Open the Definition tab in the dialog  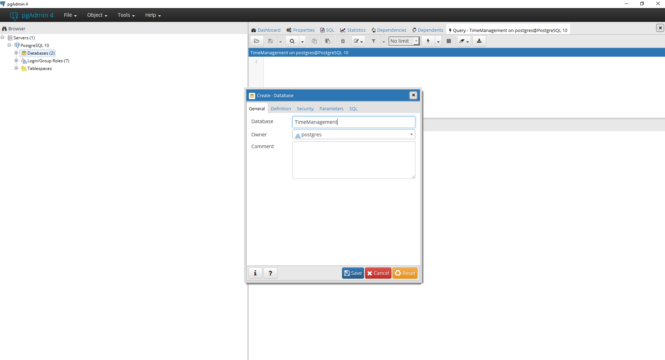point(281,109)
